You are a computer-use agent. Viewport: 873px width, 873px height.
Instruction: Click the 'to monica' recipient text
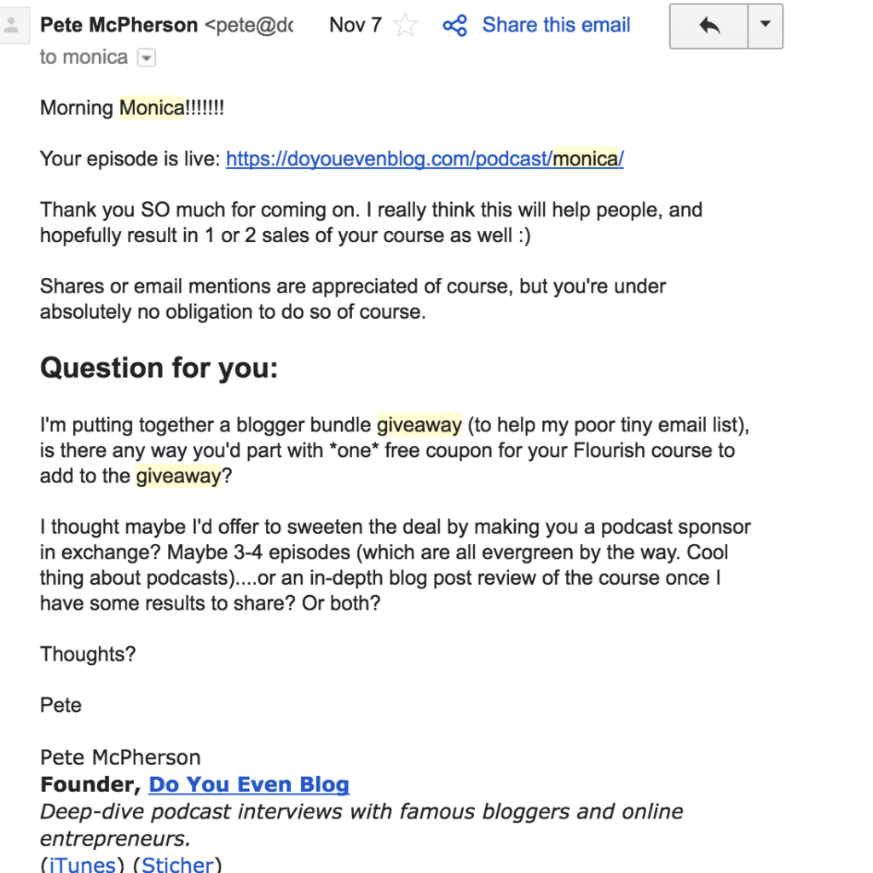coord(84,57)
